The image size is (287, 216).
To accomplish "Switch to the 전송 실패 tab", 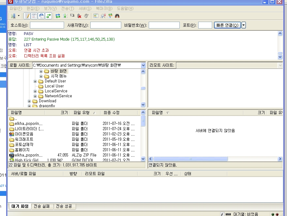I will pyautogui.click(x=42, y=206).
